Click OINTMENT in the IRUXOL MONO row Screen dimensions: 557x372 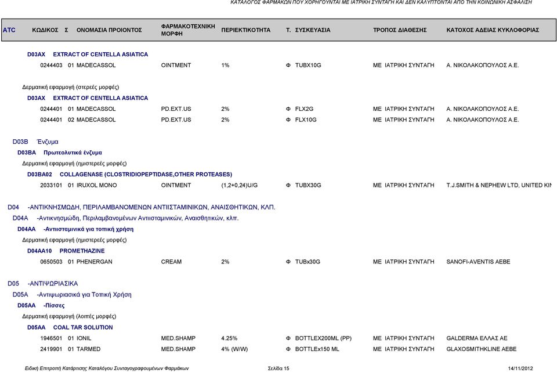(176, 186)
